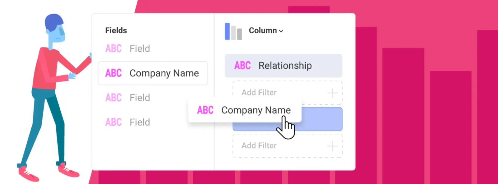Select the bottommost Field entry label

[x=140, y=122]
